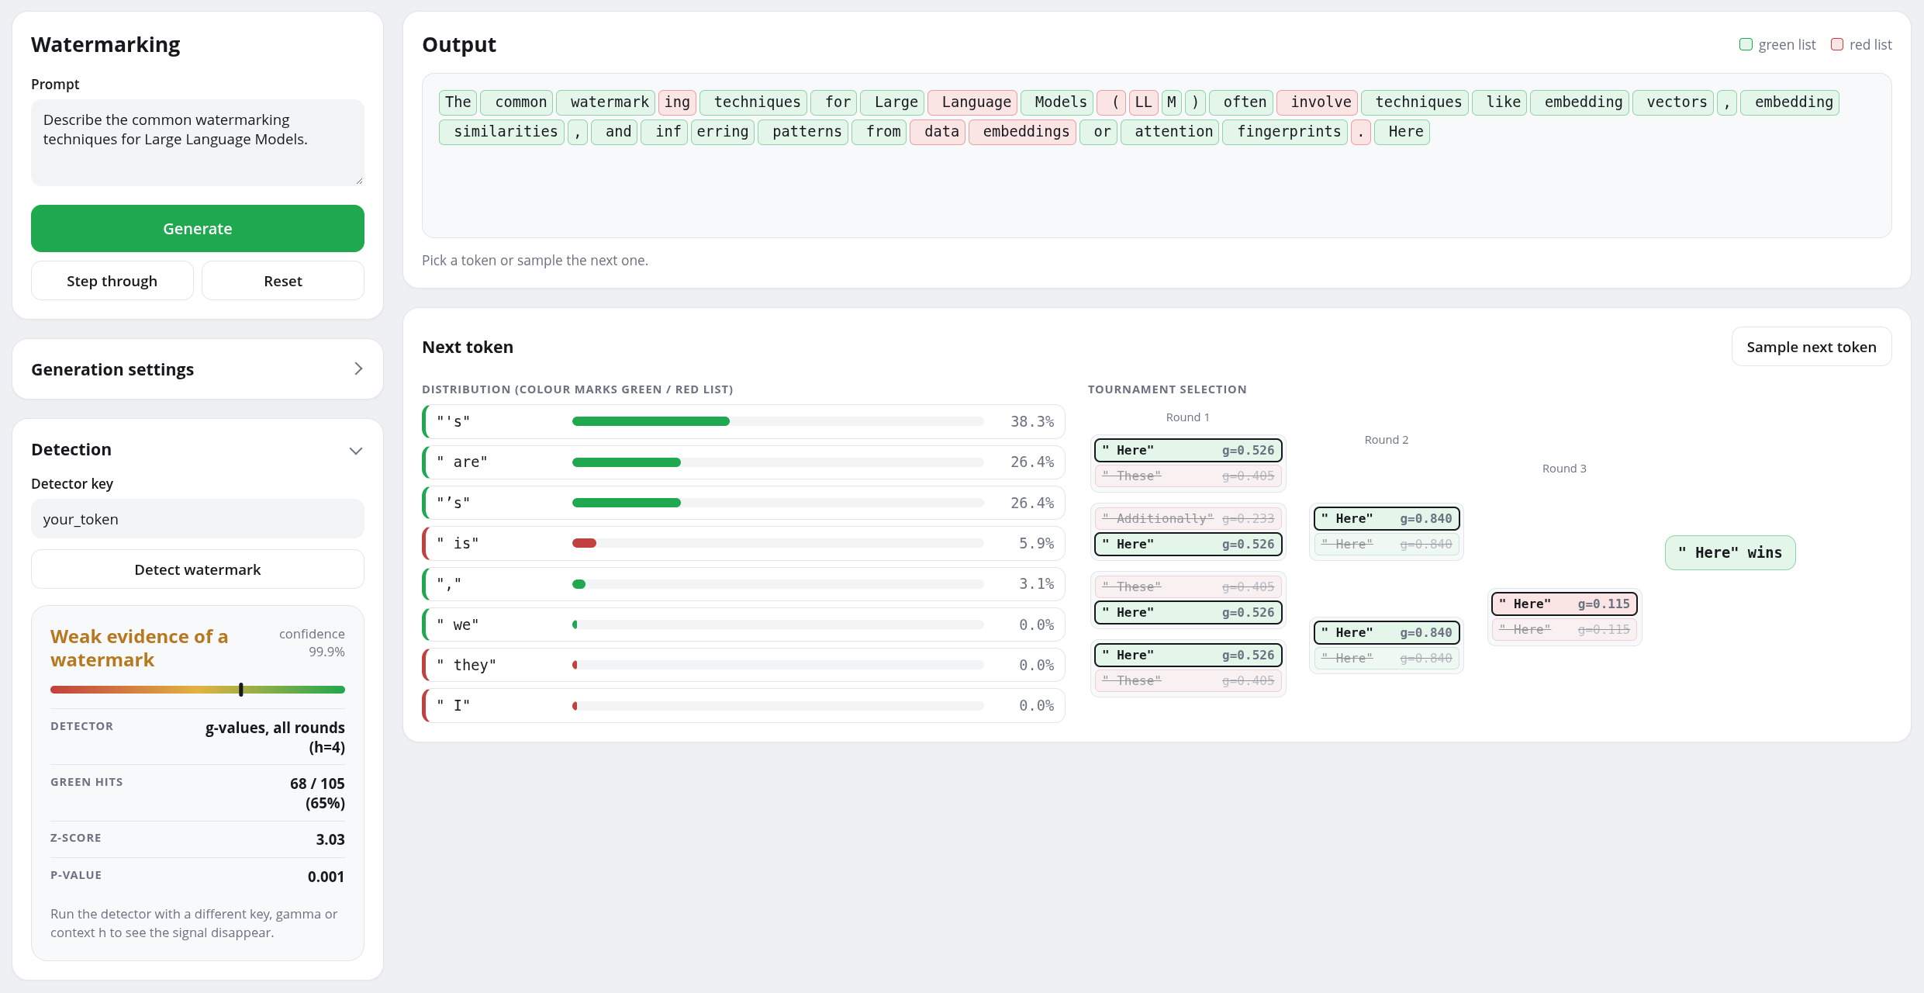Click the watermark confidence gradient marker

pos(241,690)
